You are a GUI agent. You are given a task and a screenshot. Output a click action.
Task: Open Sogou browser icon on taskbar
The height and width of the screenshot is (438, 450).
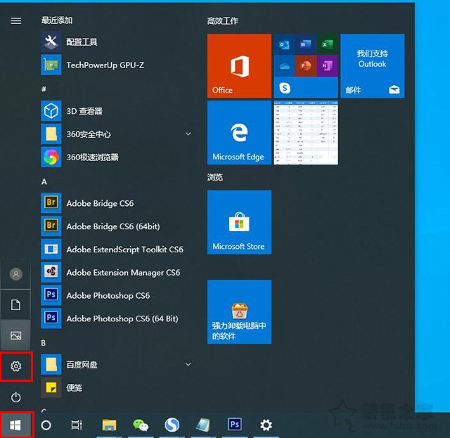172,425
